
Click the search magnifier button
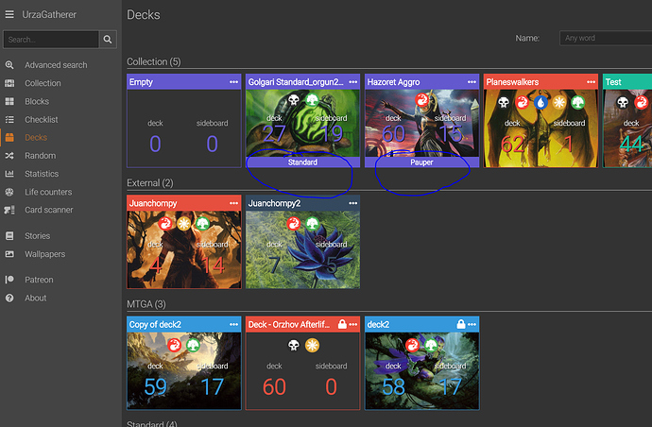tap(108, 40)
